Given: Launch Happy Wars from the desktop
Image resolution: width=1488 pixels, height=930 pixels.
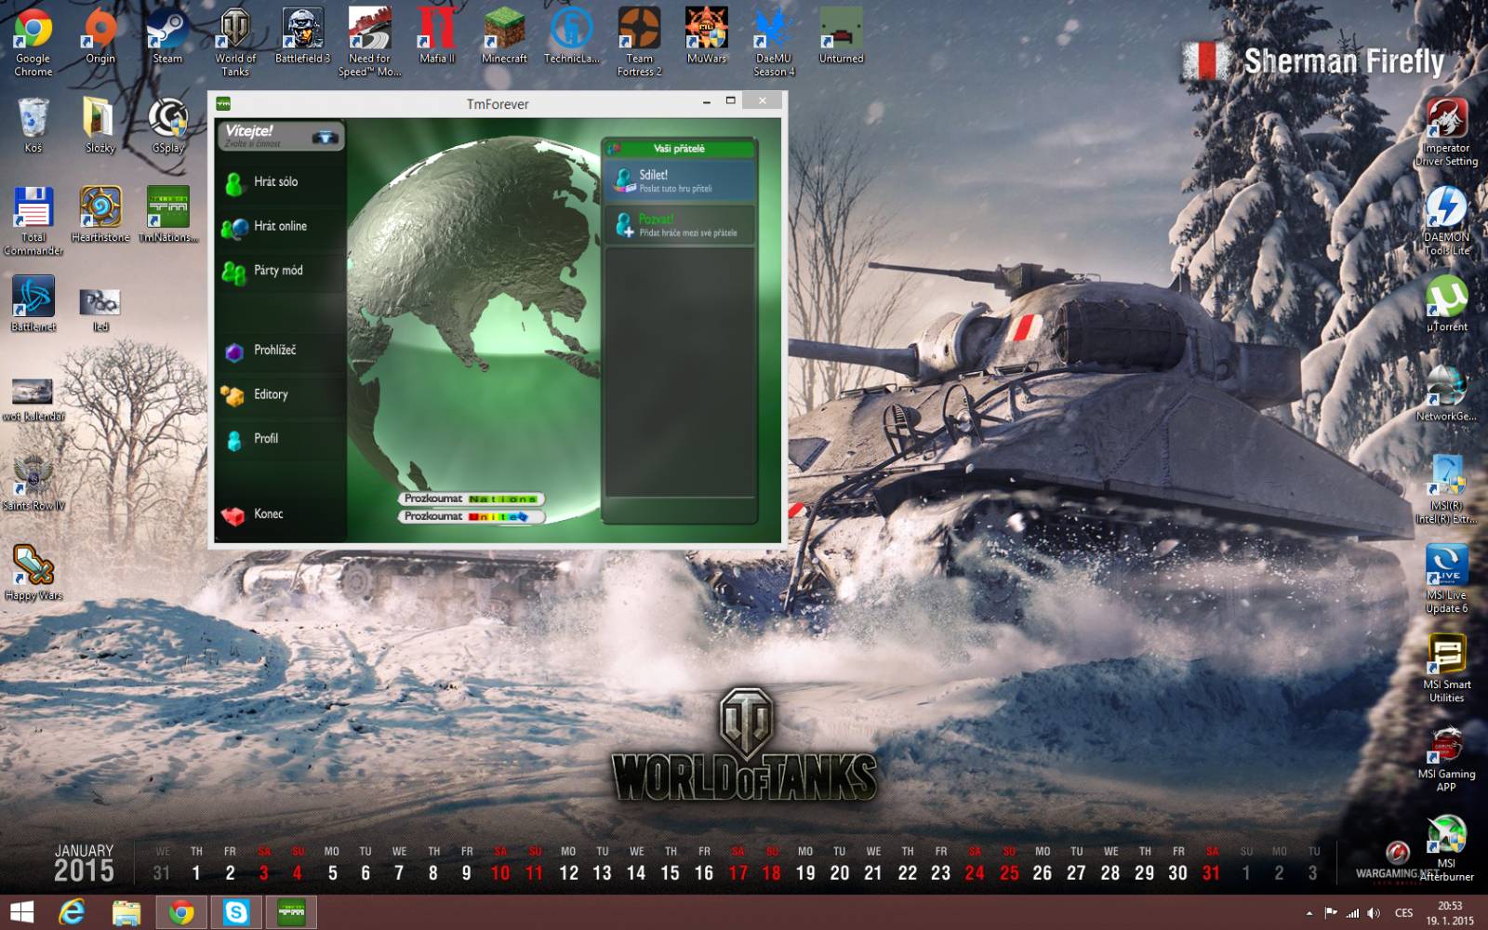Looking at the screenshot, I should [x=33, y=573].
